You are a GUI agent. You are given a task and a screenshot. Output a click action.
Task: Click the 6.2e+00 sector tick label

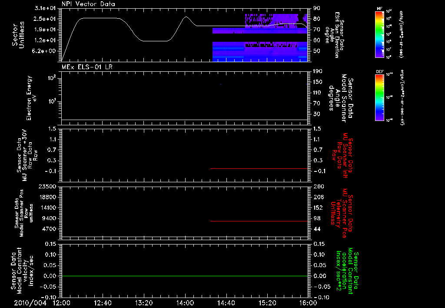45,51
